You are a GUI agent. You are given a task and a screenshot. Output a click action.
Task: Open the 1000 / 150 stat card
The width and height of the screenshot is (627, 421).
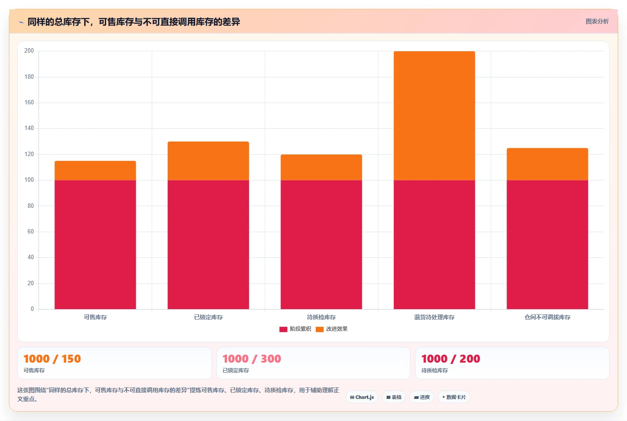pyautogui.click(x=114, y=363)
